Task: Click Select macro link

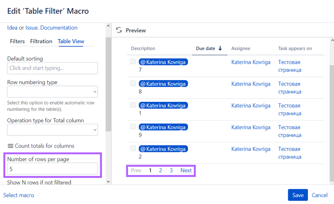Action: (x=19, y=195)
